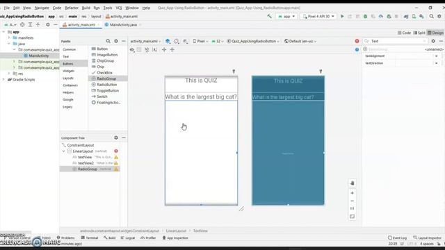Open the Default (en-us) locale dropdown
The width and height of the screenshot is (445, 250).
300,41
